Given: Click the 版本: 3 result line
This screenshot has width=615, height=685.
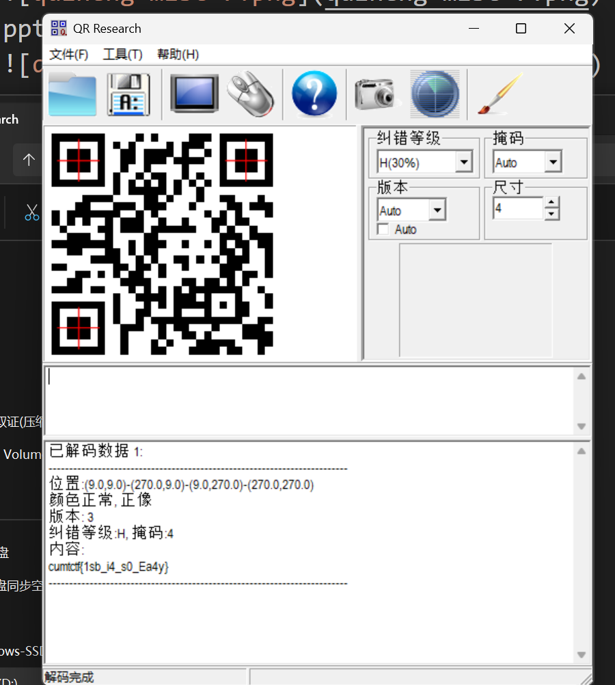Looking at the screenshot, I should point(71,517).
